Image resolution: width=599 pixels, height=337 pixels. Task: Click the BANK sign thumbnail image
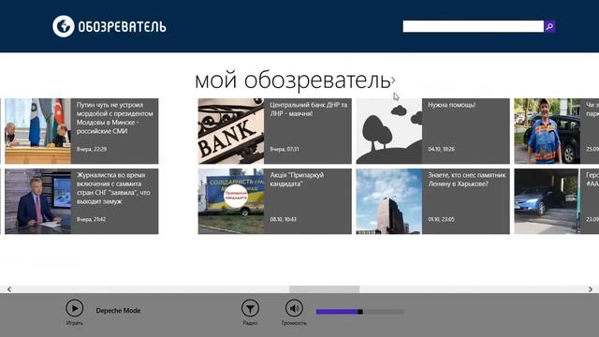click(x=231, y=131)
